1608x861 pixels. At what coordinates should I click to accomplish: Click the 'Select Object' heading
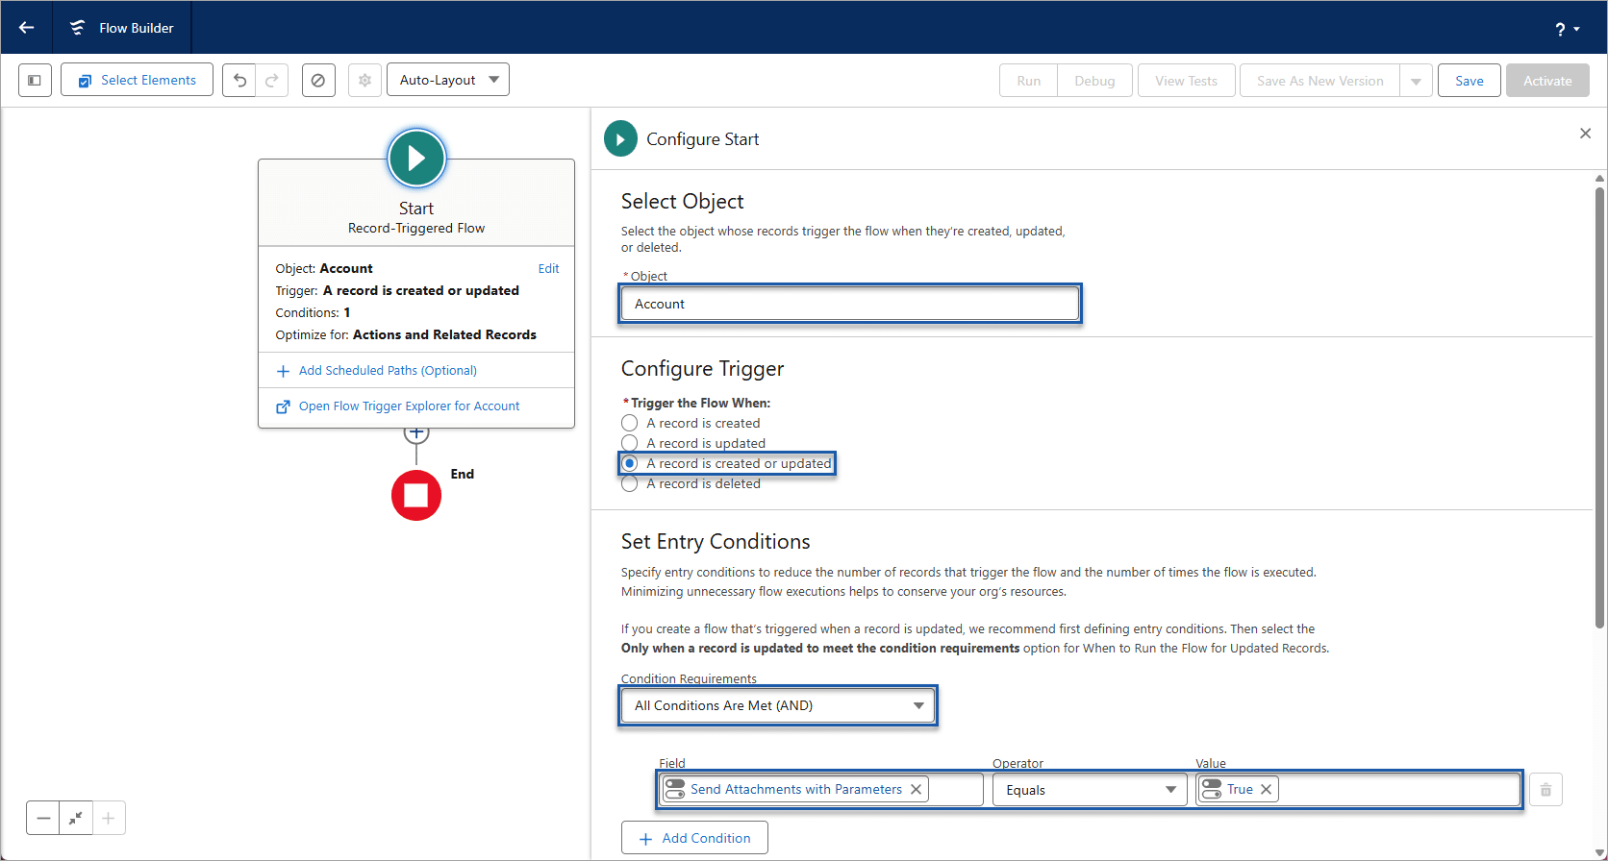[682, 202]
